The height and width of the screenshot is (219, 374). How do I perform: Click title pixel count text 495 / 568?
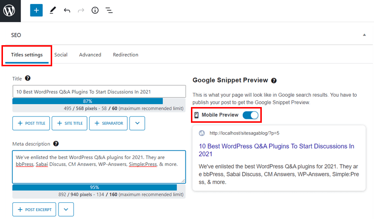80,109
